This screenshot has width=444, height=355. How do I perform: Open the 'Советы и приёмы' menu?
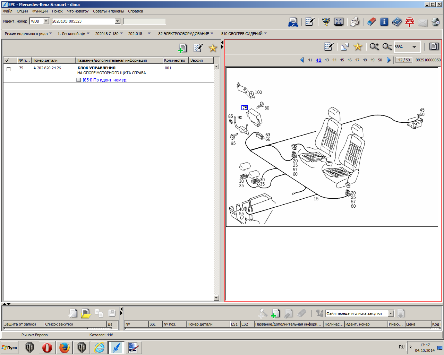pyautogui.click(x=108, y=11)
